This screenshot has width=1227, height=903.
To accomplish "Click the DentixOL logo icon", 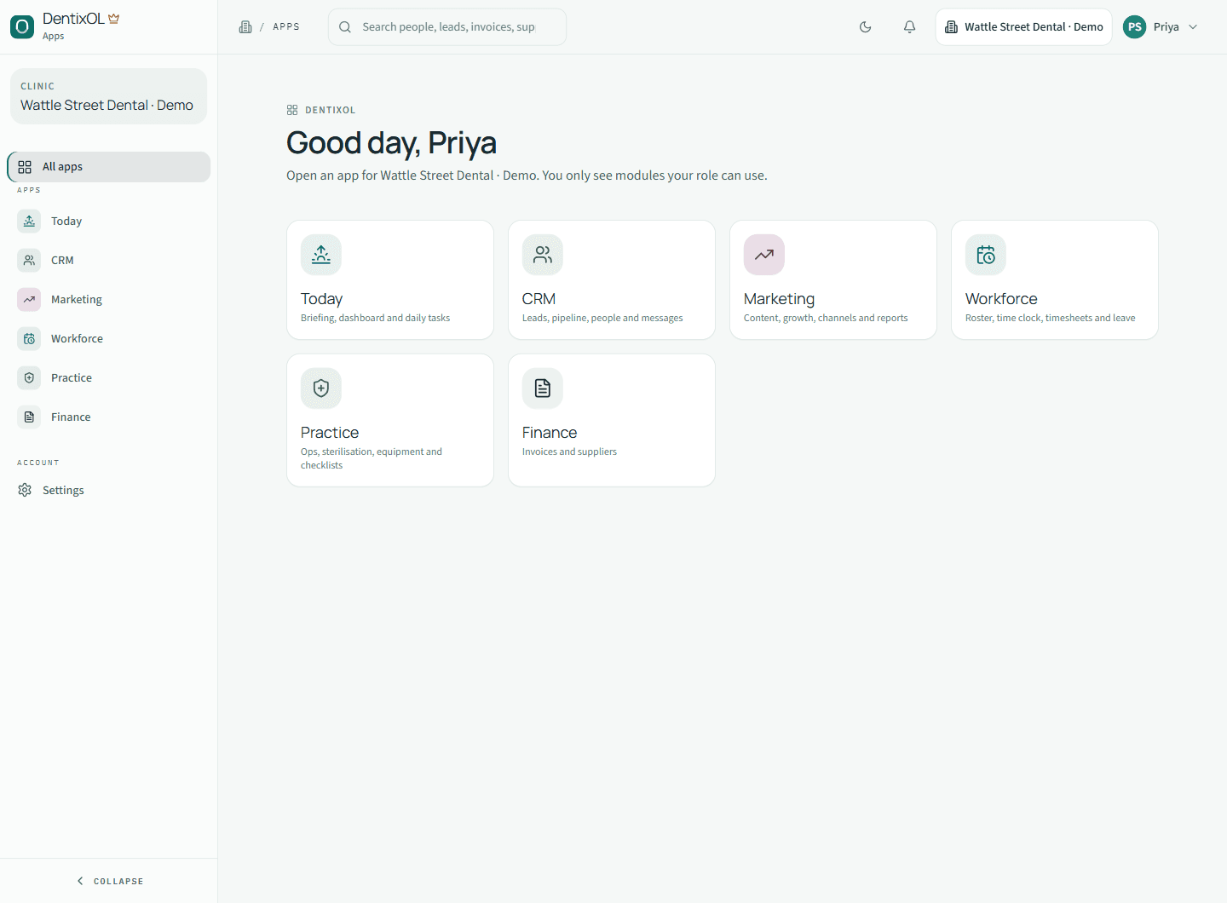I will [x=22, y=26].
